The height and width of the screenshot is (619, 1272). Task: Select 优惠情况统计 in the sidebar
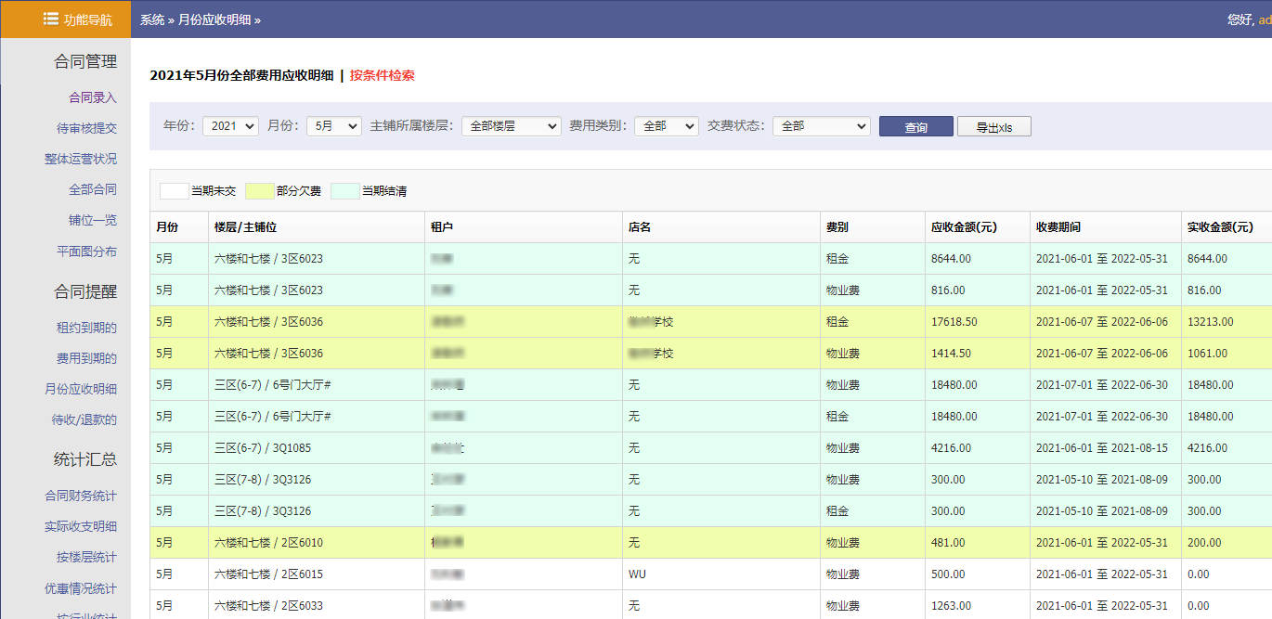81,588
